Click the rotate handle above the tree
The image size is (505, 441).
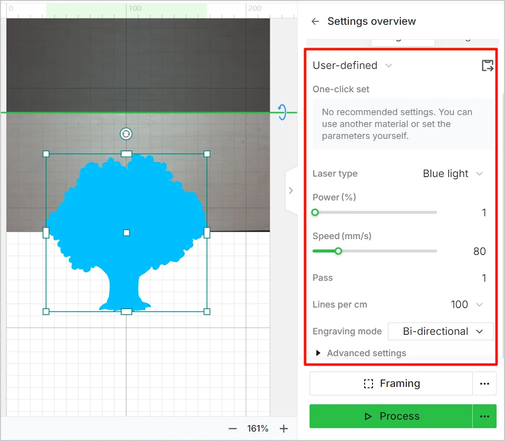[x=126, y=133]
